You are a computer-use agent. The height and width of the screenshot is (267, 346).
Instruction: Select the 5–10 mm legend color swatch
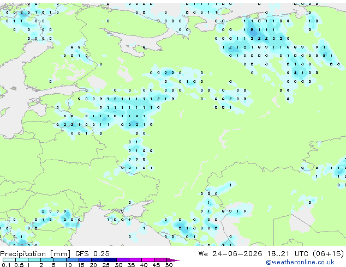pyautogui.click(x=59, y=260)
